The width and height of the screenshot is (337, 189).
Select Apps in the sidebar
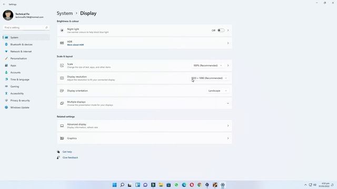26,66
